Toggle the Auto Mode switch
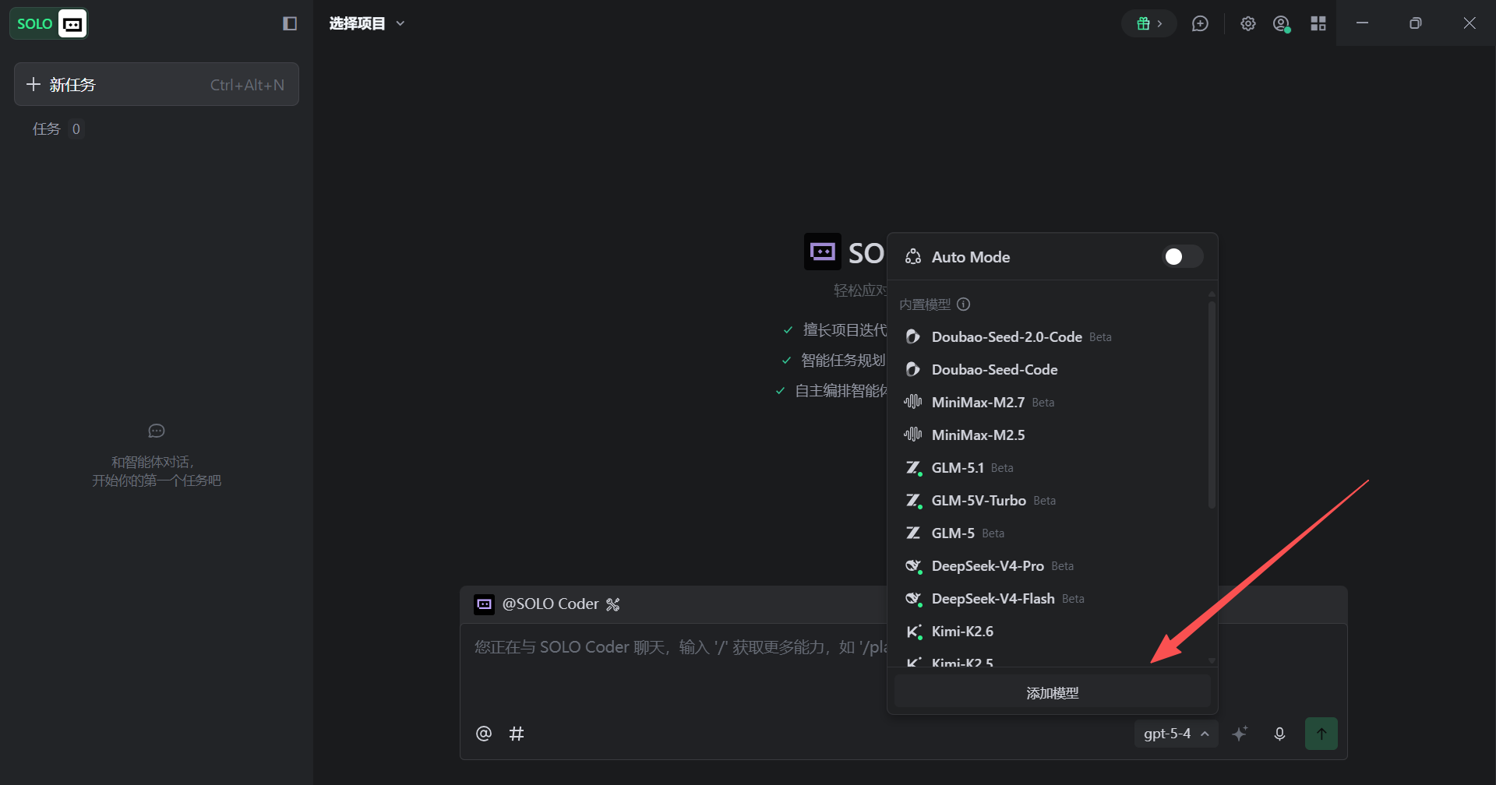This screenshot has width=1496, height=785. pyautogui.click(x=1183, y=257)
